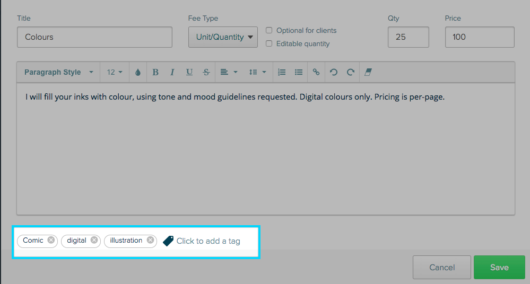Tick the Editable quantity checkbox

[269, 43]
